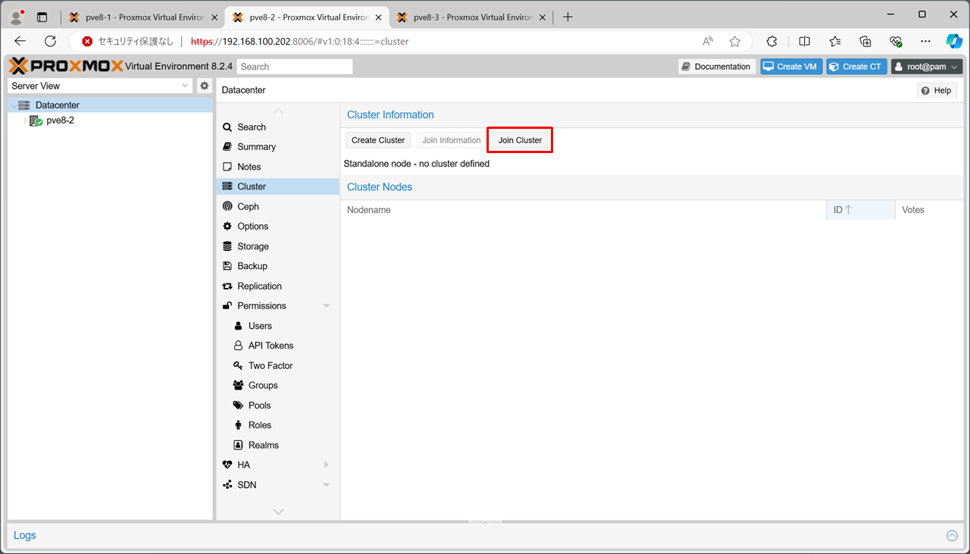Click the API Tokens user icon

(238, 346)
